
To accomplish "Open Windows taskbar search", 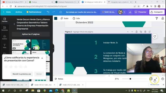I will [9, 91].
